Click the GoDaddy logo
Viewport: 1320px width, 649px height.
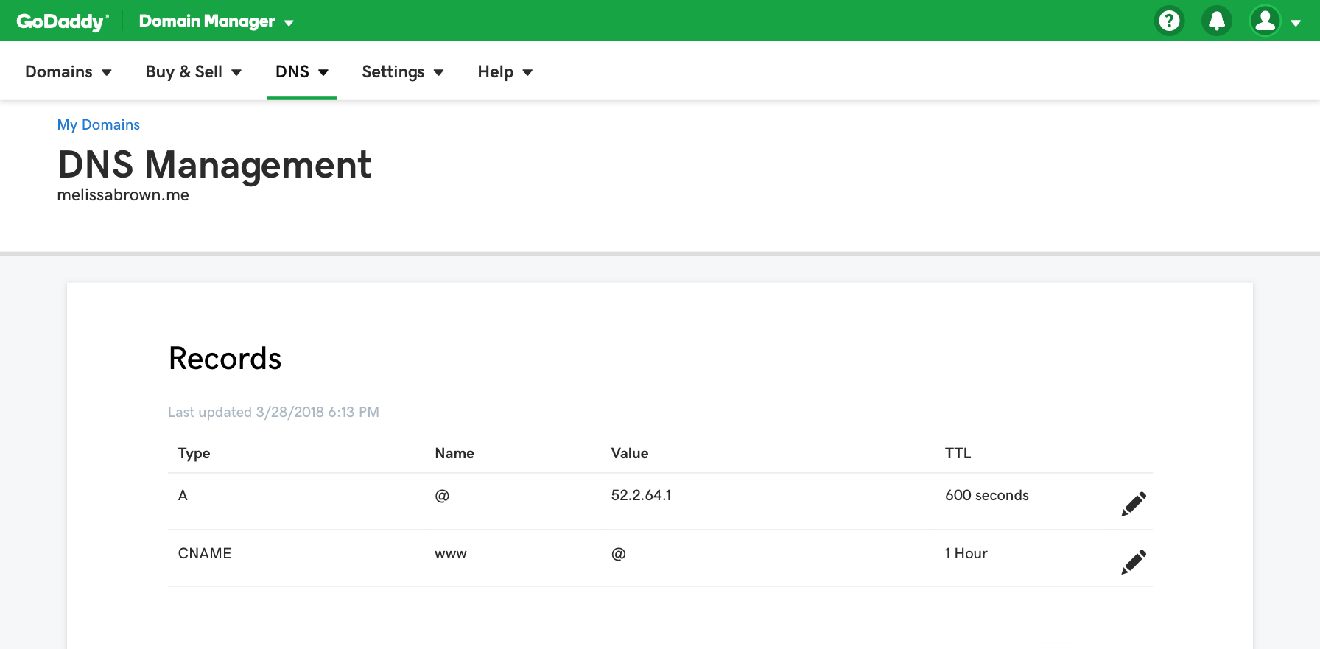pos(63,21)
